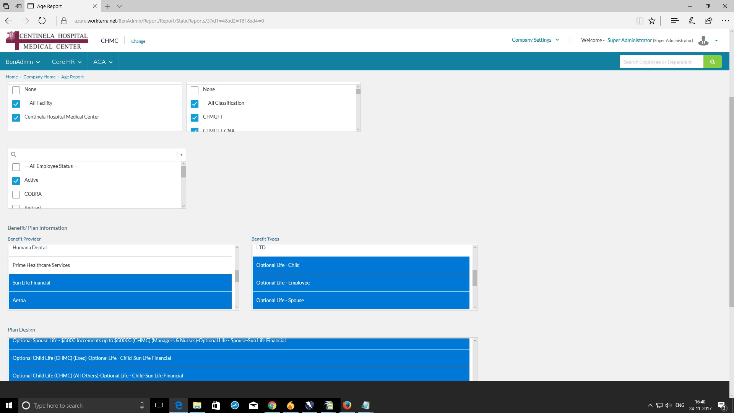Screen dimensions: 734x413
Task: Add page to favorites star icon
Action: (652, 21)
